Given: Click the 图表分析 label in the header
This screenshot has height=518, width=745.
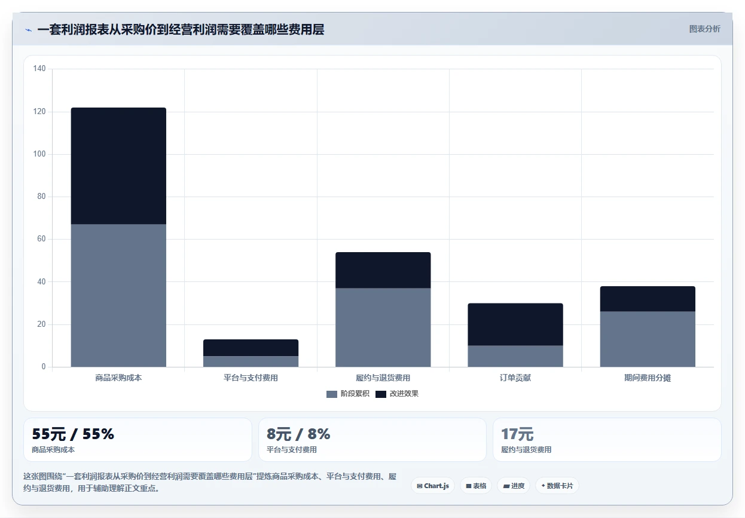Looking at the screenshot, I should click(x=705, y=29).
